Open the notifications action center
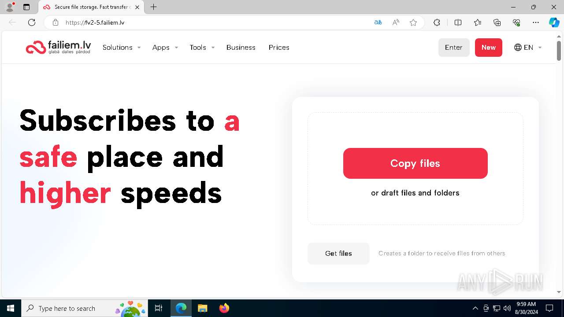This screenshot has height=317, width=564. 549,308
